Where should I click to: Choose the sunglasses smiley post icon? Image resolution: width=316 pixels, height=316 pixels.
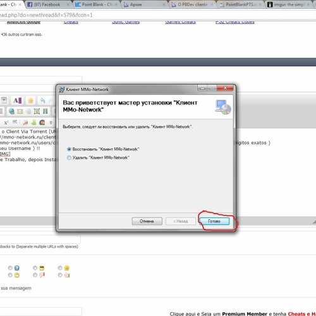(42, 268)
